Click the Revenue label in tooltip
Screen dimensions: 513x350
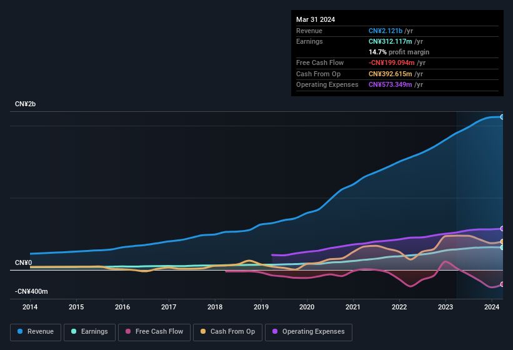point(309,31)
